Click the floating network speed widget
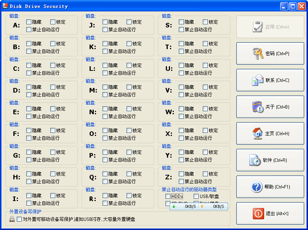Image resolution: width=308 pixels, height=230 pixels. [199, 206]
